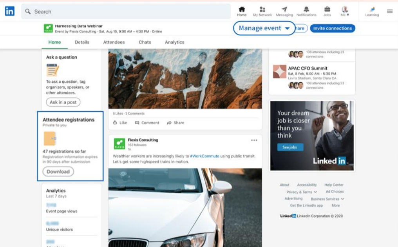Open the Accessibility footer link
Screen dimensions: 398x247
[307, 185]
